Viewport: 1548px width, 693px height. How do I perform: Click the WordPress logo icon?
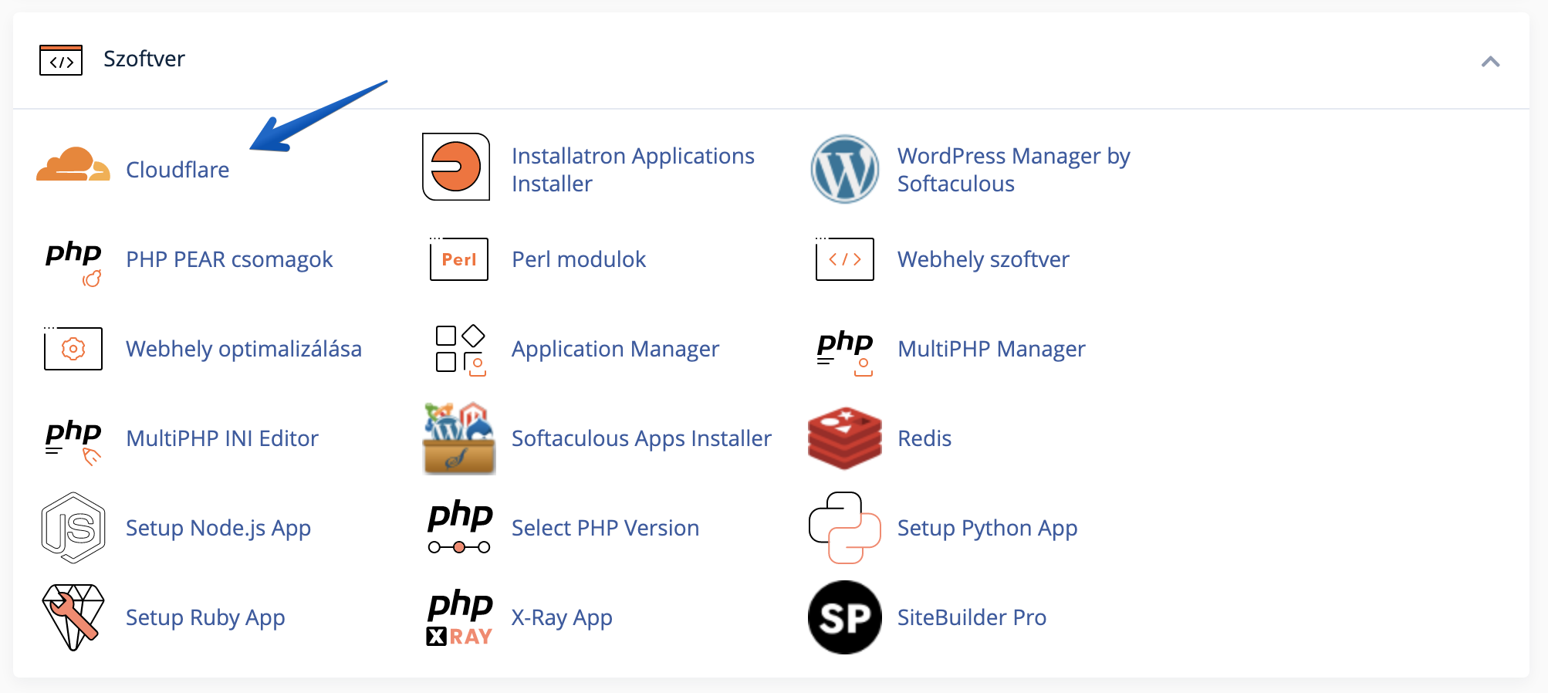(x=845, y=169)
